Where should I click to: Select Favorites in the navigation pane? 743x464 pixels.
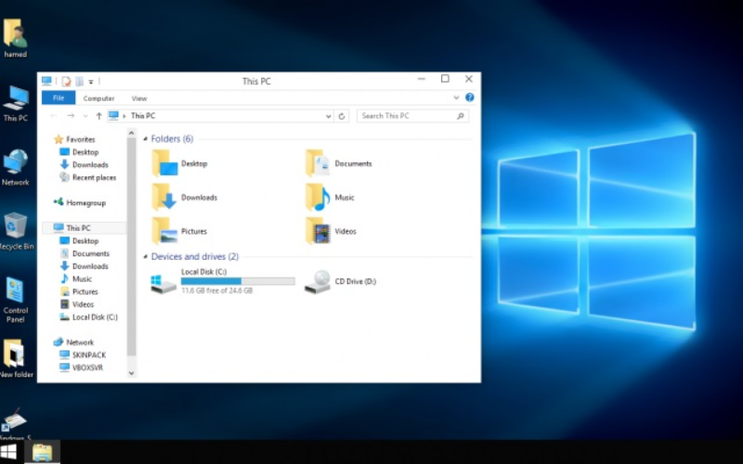pos(74,139)
